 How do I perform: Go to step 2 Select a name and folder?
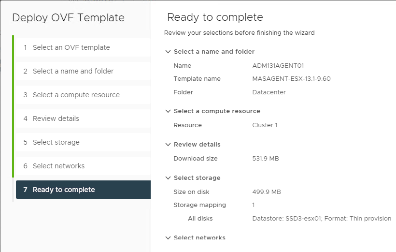click(84, 71)
